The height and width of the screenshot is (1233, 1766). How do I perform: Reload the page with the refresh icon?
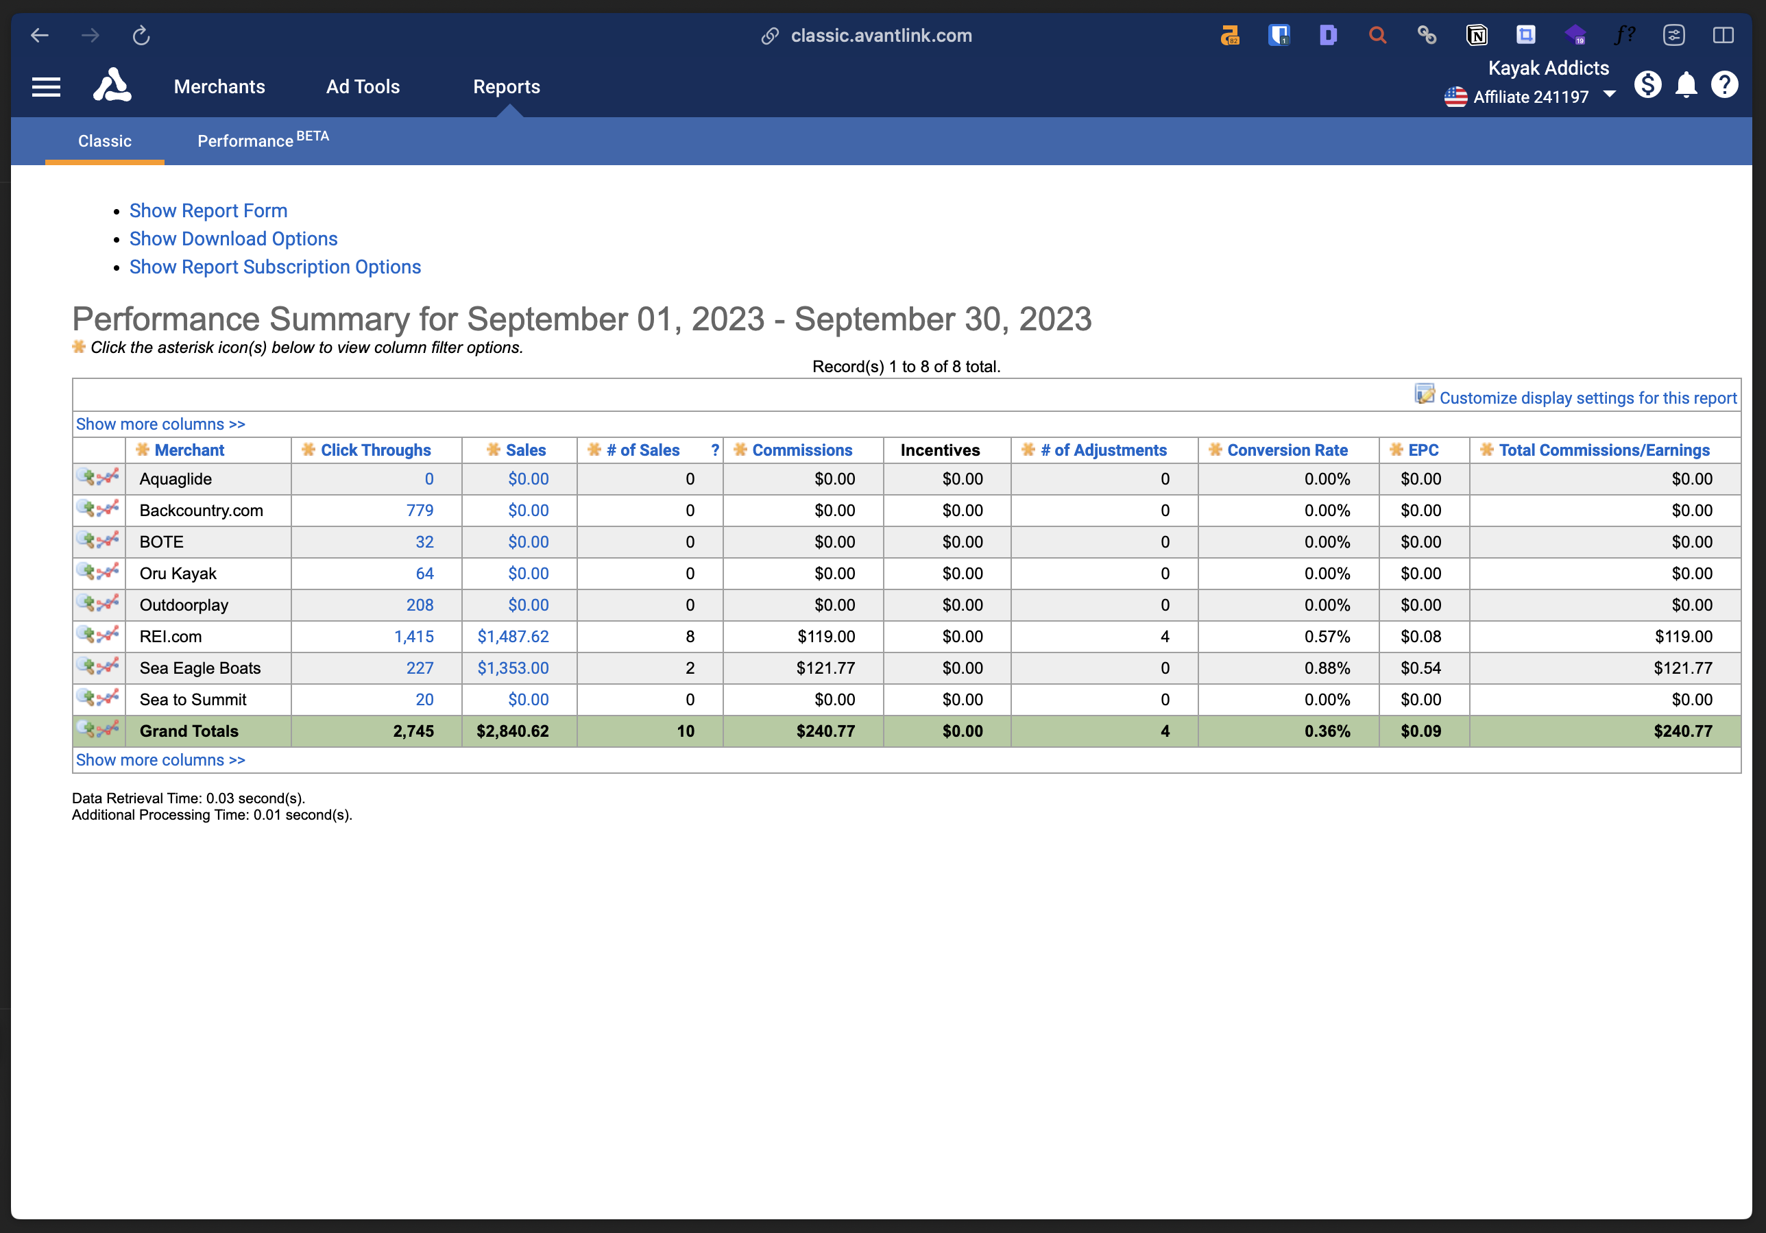click(141, 36)
